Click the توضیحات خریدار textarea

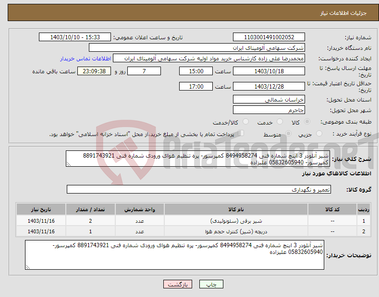click(x=174, y=255)
